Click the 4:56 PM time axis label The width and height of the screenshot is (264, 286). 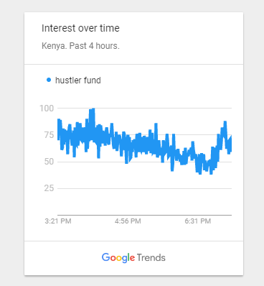click(x=128, y=221)
